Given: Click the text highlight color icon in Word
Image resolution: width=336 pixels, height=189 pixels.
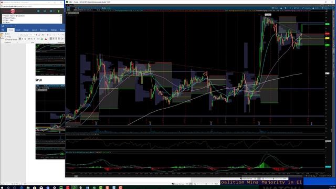Looking at the screenshot, I should point(41,39).
